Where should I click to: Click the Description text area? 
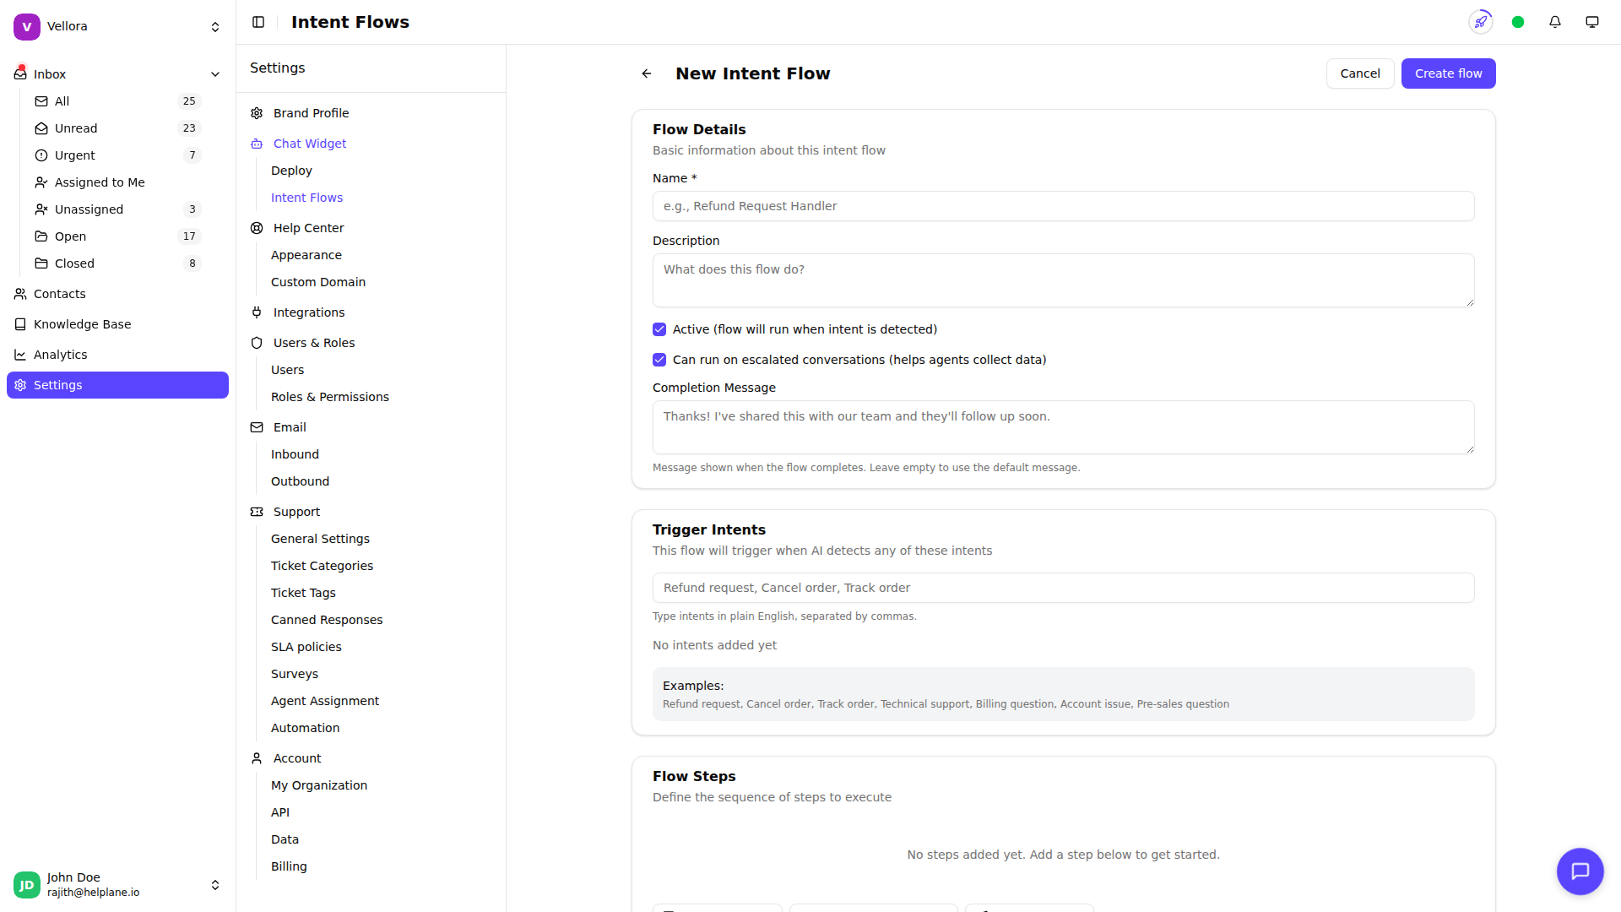pos(1063,280)
